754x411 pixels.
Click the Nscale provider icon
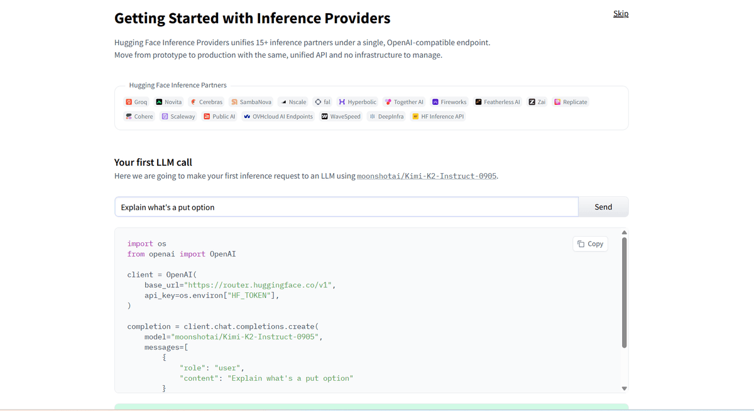tap(283, 102)
